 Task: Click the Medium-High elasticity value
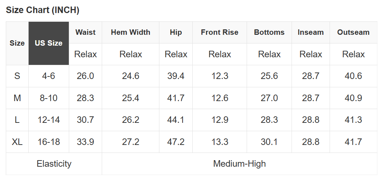(239, 163)
